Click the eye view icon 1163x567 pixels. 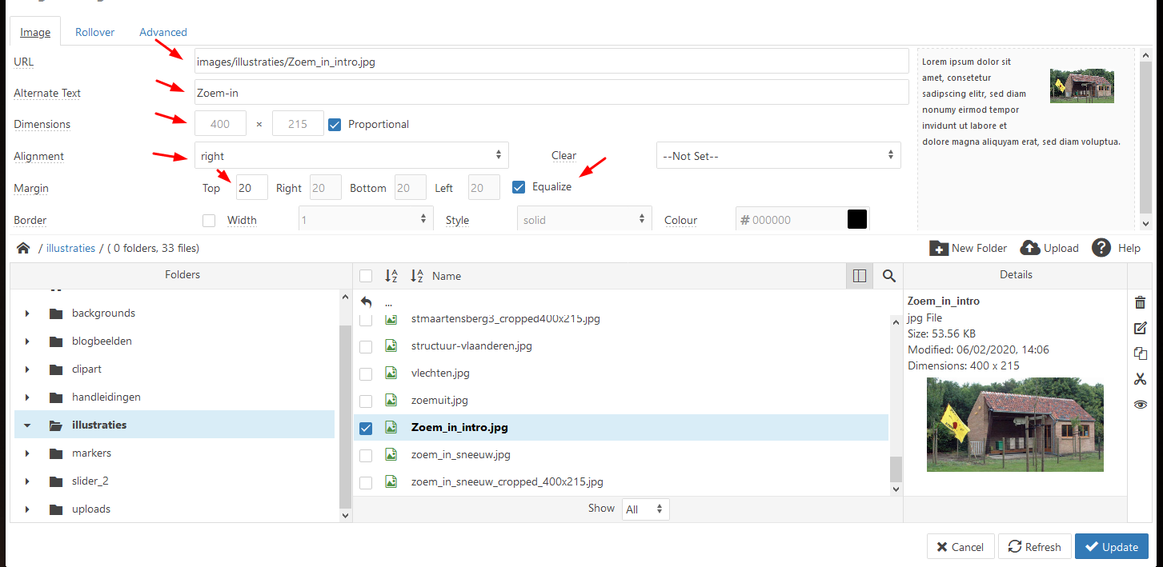[x=1141, y=405]
